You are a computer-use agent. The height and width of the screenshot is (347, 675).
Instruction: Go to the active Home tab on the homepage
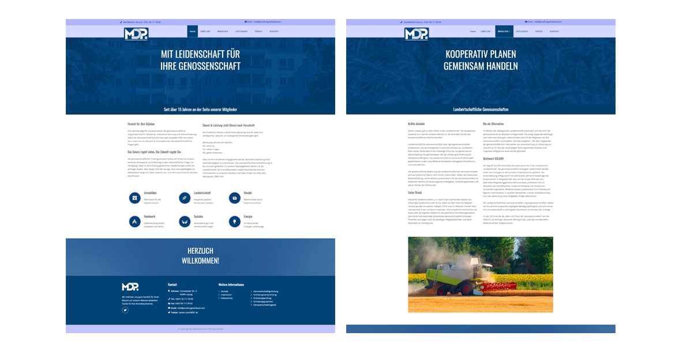coord(193,31)
